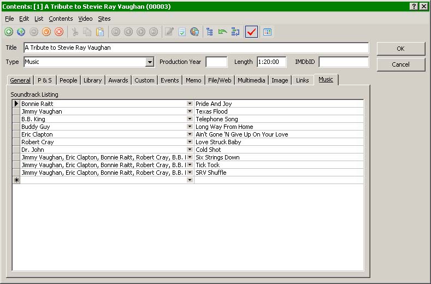Click the green curved arrow icon
The image size is (431, 284).
click(222, 32)
